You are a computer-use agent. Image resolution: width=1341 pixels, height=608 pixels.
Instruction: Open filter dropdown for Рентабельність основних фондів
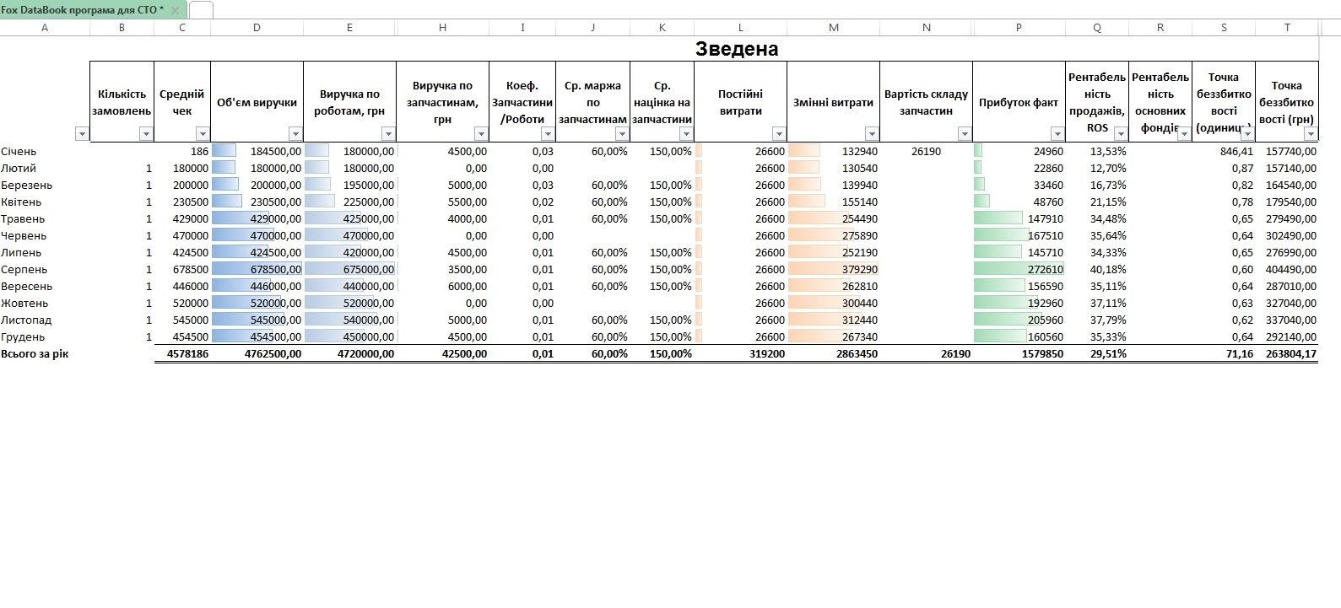point(1184,134)
